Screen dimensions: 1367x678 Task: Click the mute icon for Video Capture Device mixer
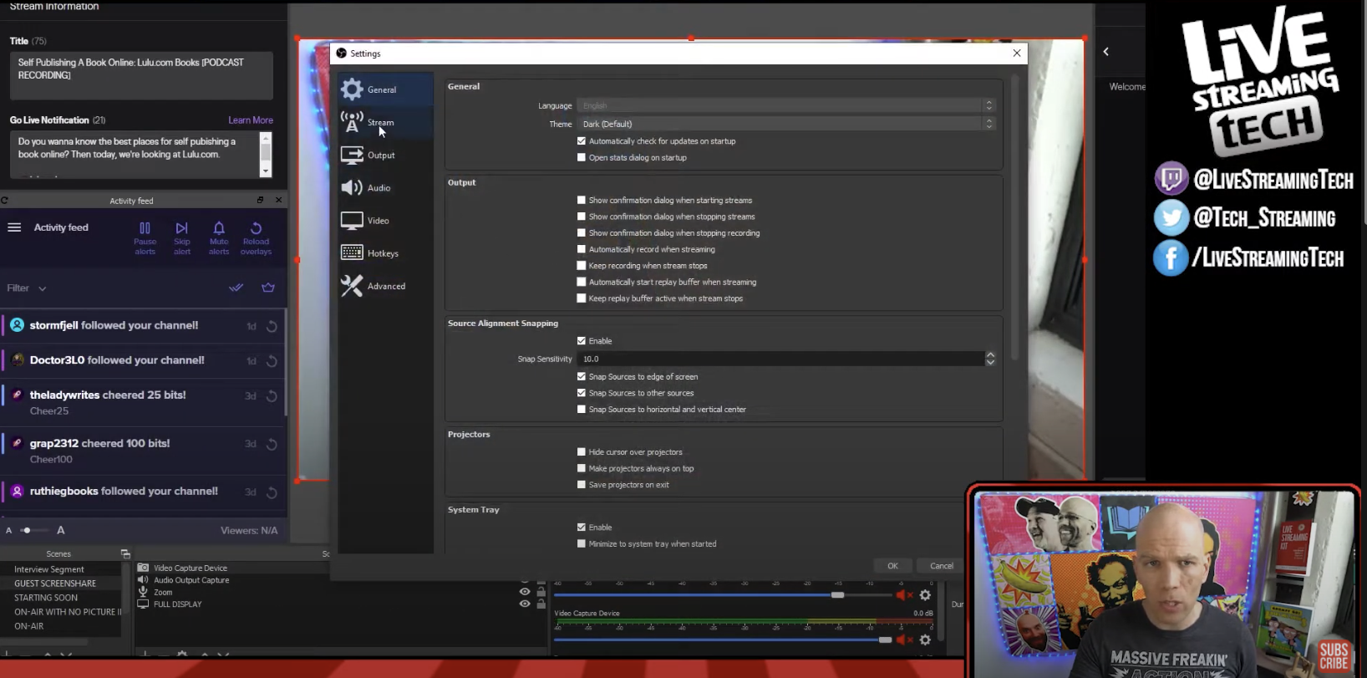[x=904, y=640]
